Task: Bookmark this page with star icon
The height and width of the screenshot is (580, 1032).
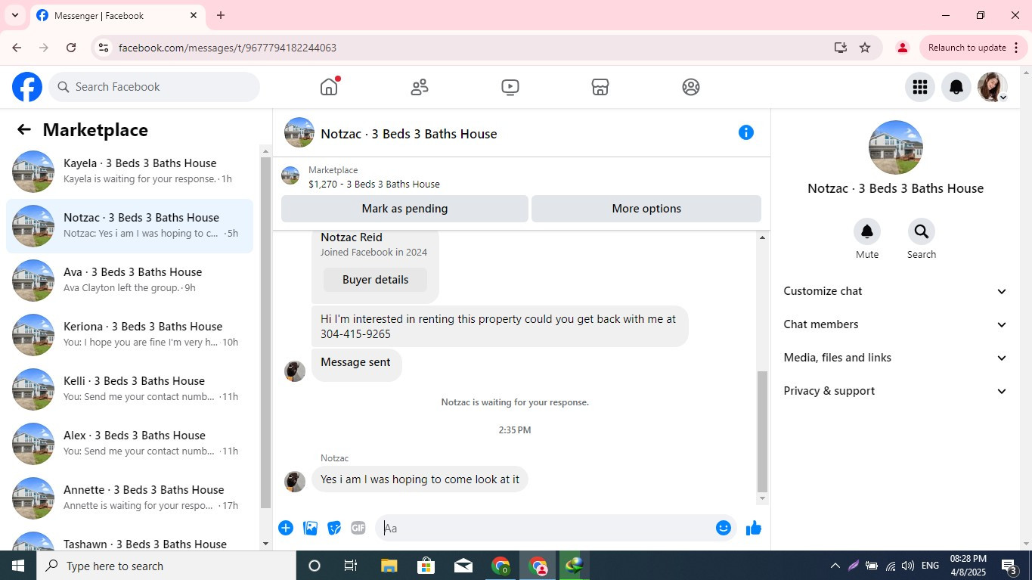Action: click(865, 48)
